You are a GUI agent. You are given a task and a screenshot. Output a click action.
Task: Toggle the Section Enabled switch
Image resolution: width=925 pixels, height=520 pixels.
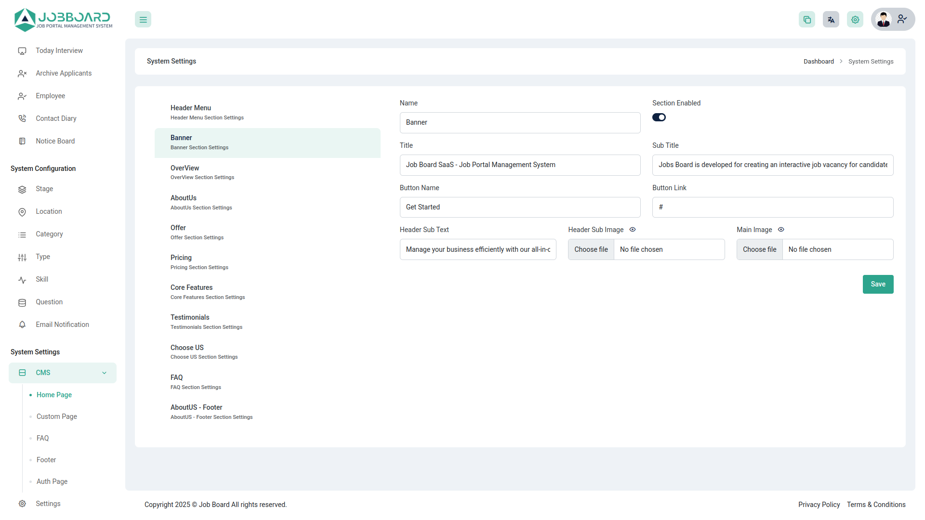(659, 117)
